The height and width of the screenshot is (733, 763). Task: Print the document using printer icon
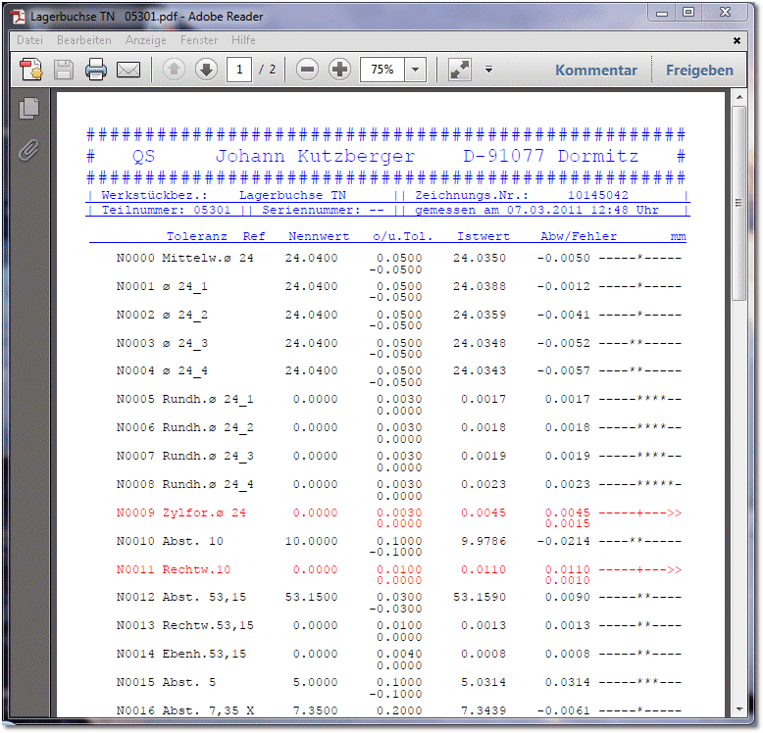(x=96, y=70)
